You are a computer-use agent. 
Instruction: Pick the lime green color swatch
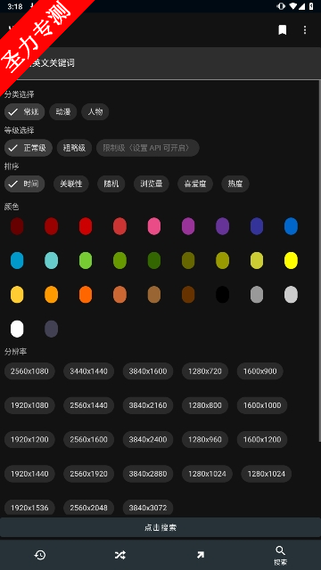tap(86, 260)
